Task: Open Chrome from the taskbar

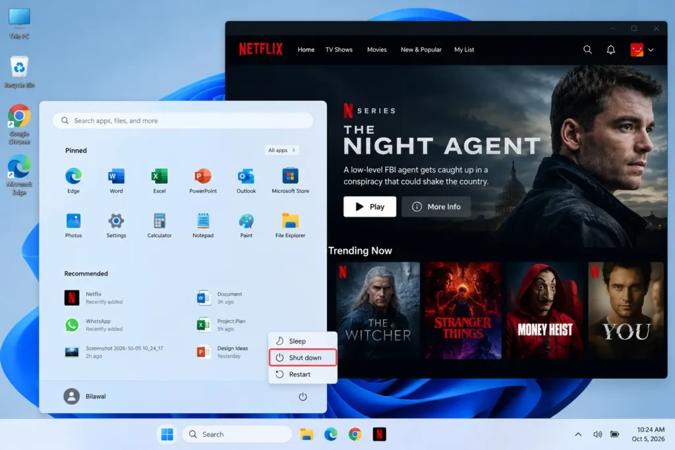Action: click(x=355, y=434)
